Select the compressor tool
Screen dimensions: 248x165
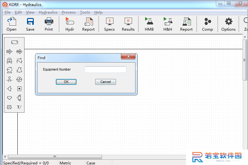19,70
